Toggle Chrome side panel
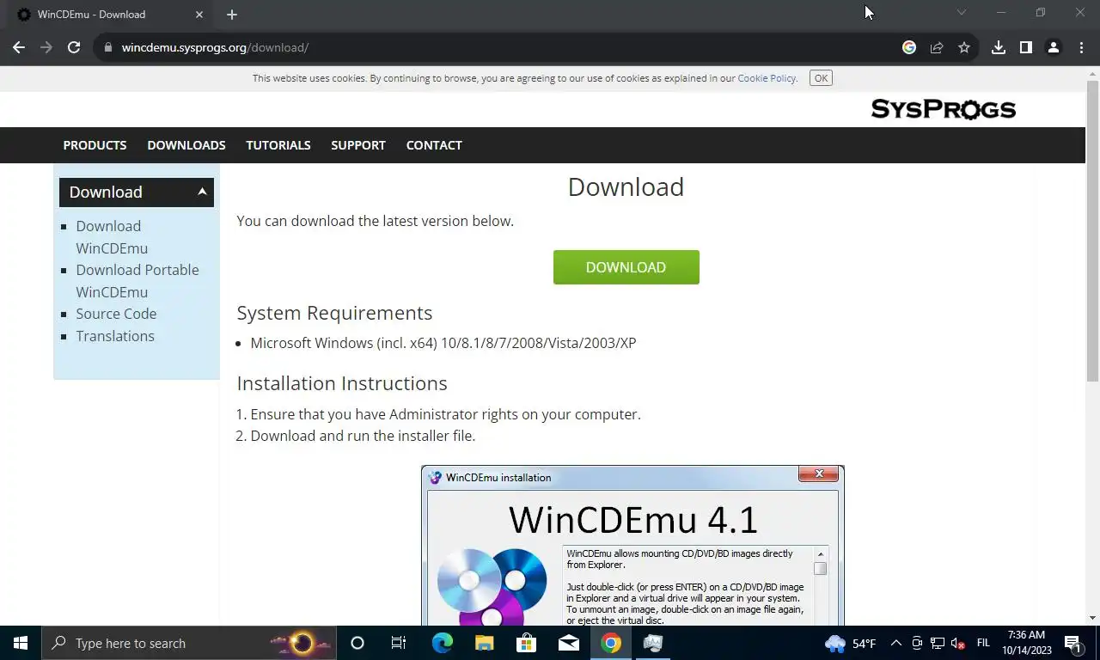Screen dimensions: 1100x660 pos(1026,47)
